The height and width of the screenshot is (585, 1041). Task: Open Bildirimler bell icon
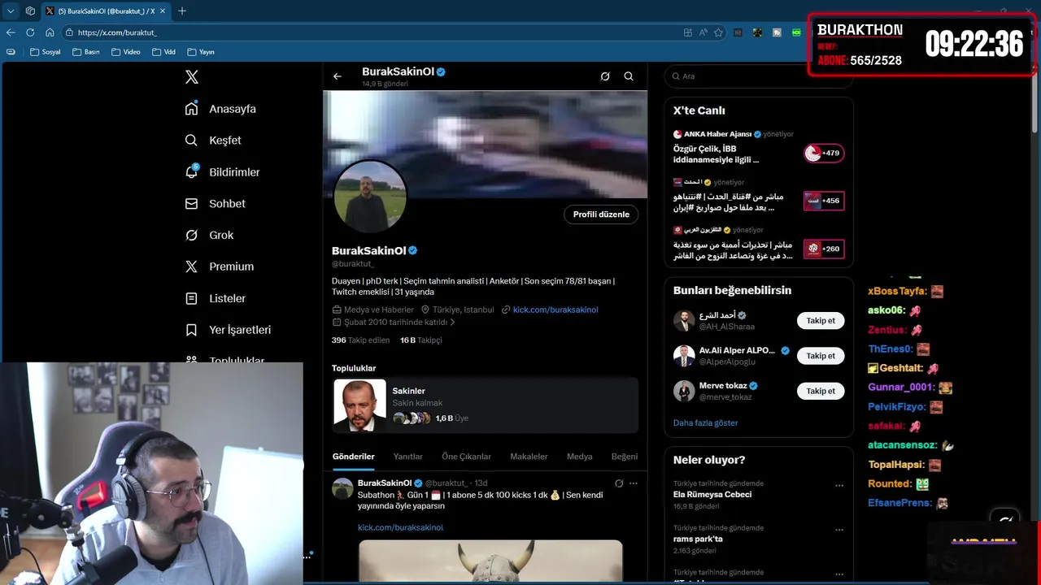pos(191,171)
